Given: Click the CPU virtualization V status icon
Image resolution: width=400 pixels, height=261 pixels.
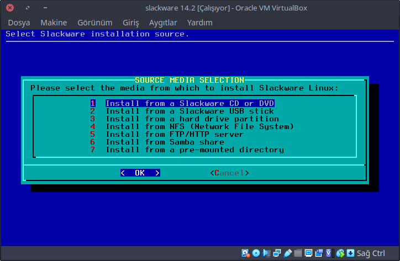Looking at the screenshot, I should [x=329, y=253].
